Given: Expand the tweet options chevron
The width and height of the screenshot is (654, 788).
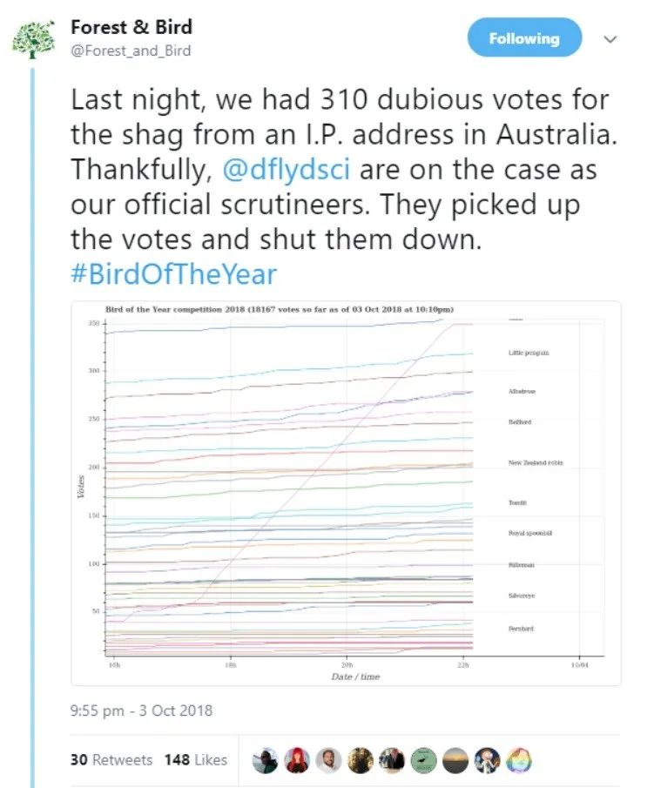Looking at the screenshot, I should point(610,38).
